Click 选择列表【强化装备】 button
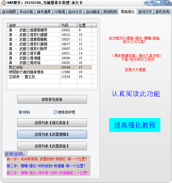This screenshot has width=172, height=183. point(52,123)
